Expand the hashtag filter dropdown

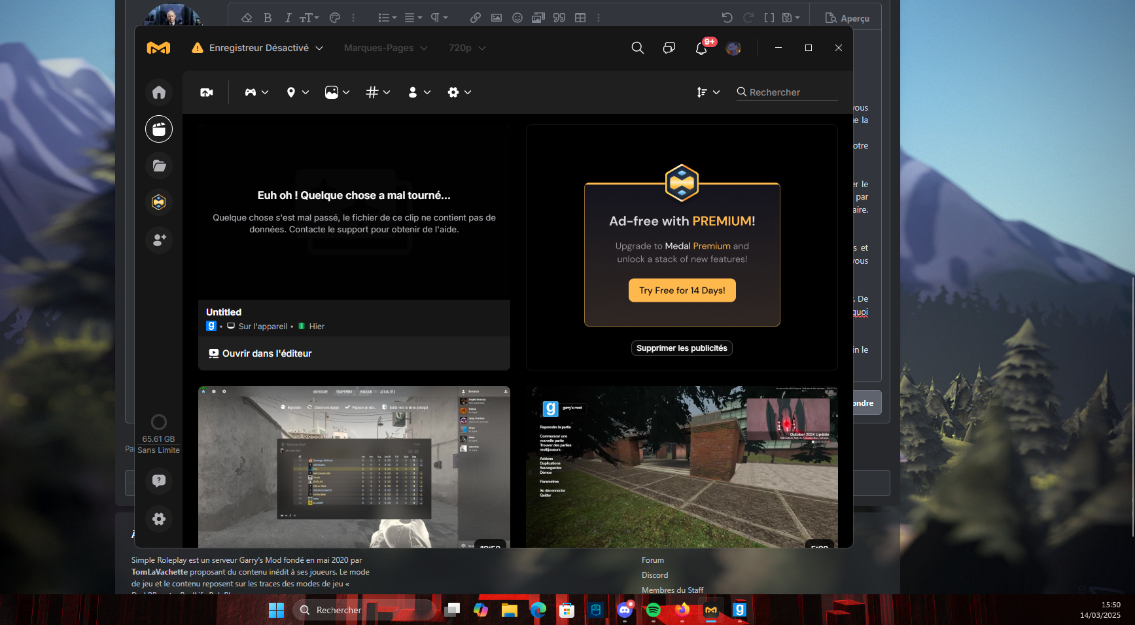tap(378, 92)
